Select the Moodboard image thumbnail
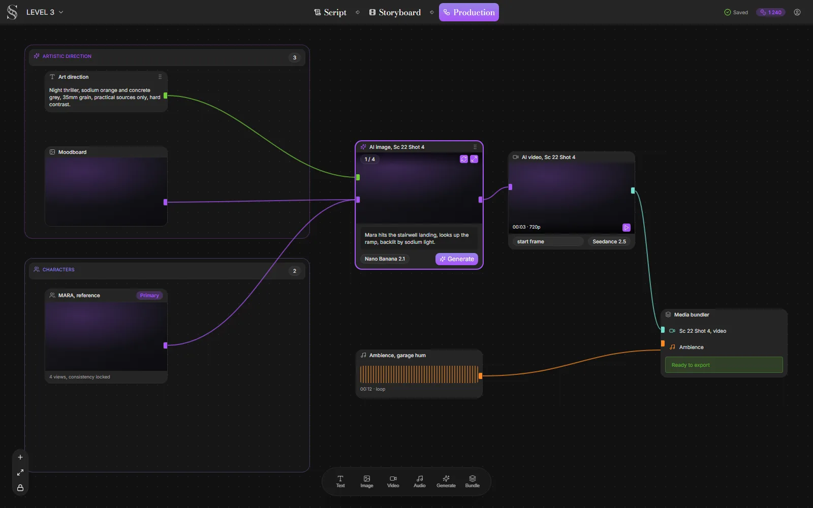Screen dimensions: 813x508 106,192
